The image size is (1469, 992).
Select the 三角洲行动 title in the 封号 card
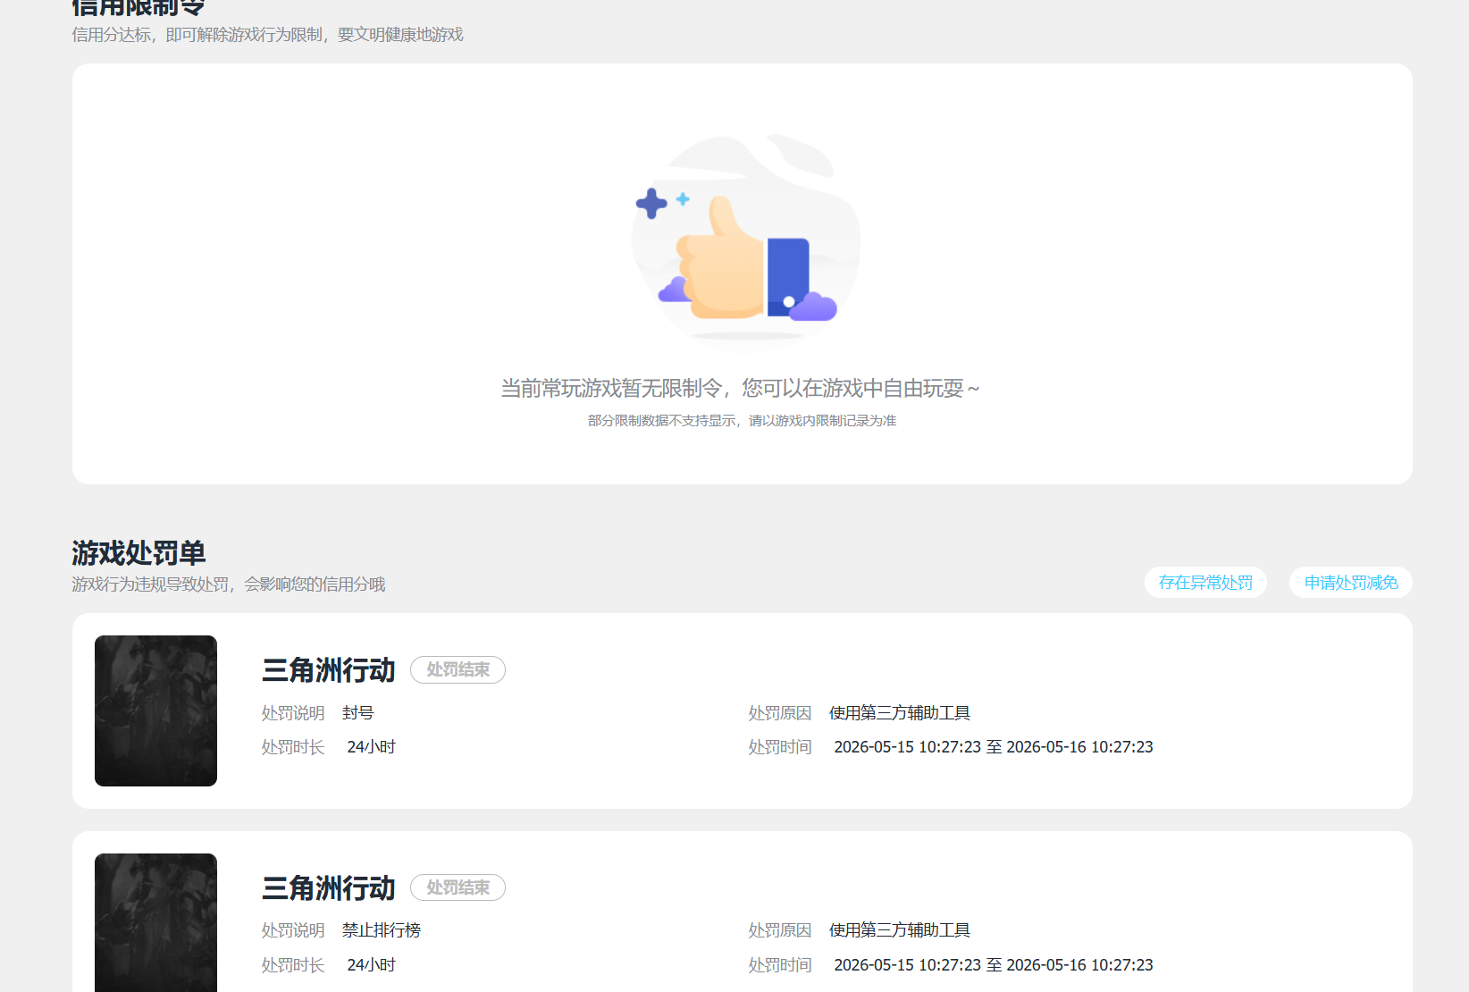pyautogui.click(x=329, y=669)
